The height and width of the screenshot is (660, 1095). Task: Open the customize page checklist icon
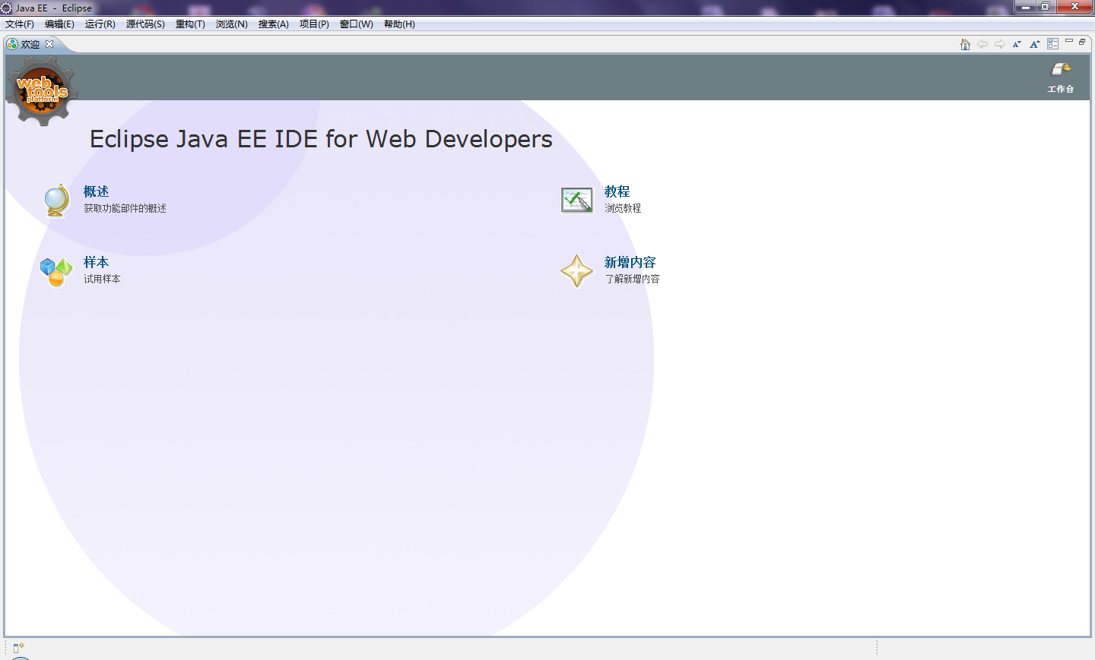(x=1053, y=44)
